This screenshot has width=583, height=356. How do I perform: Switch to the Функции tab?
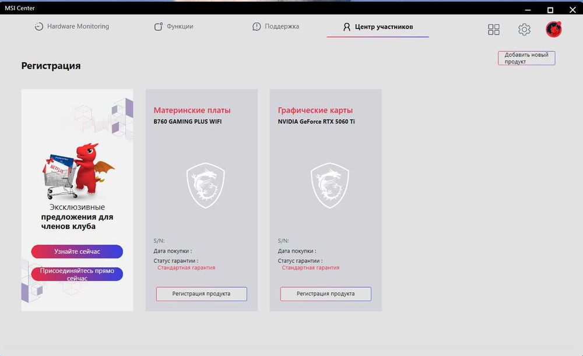tap(174, 26)
